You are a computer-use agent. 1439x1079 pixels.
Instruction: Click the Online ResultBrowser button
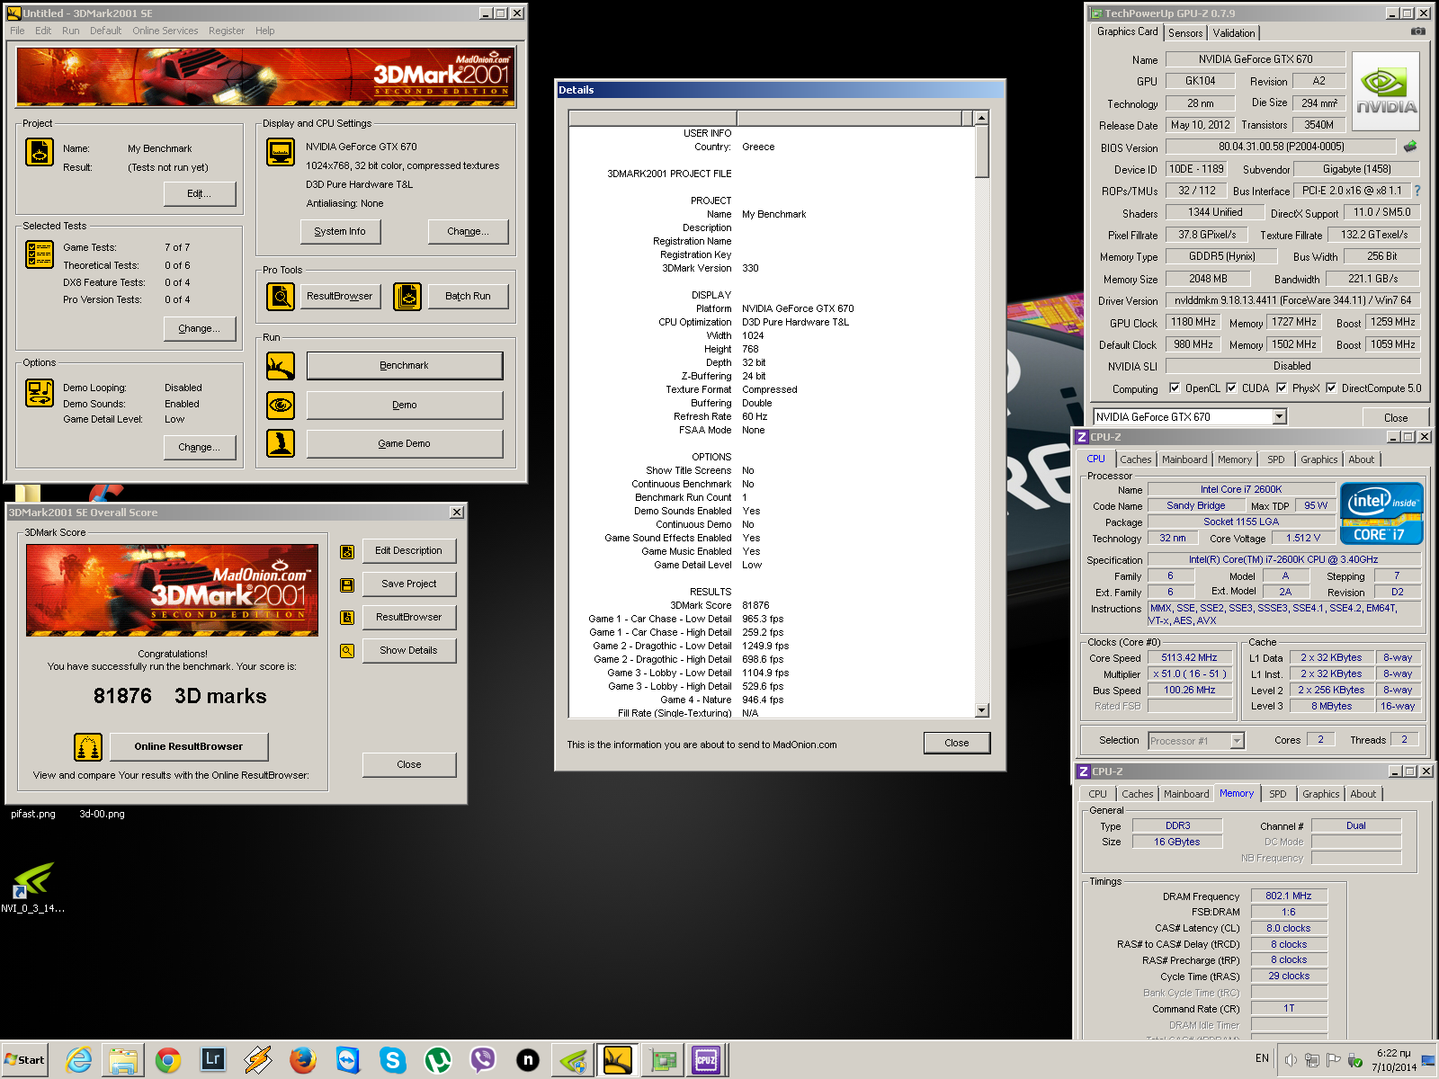(x=189, y=747)
